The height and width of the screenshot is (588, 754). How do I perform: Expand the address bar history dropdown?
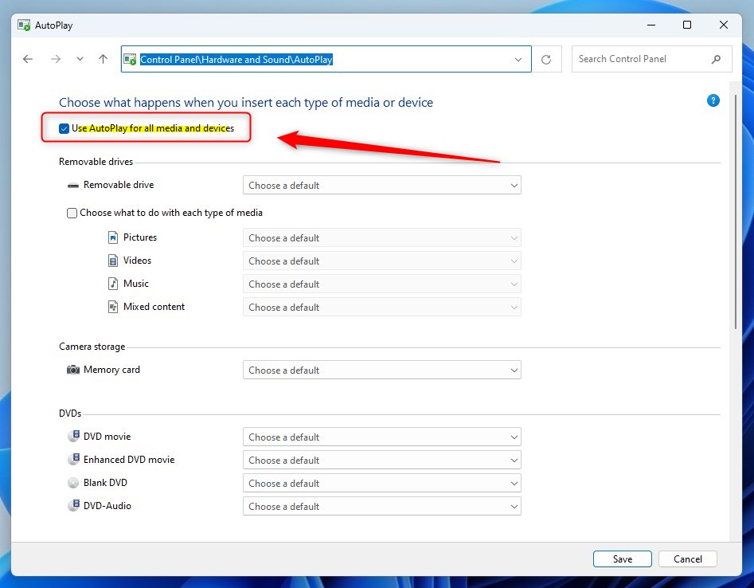pos(518,59)
